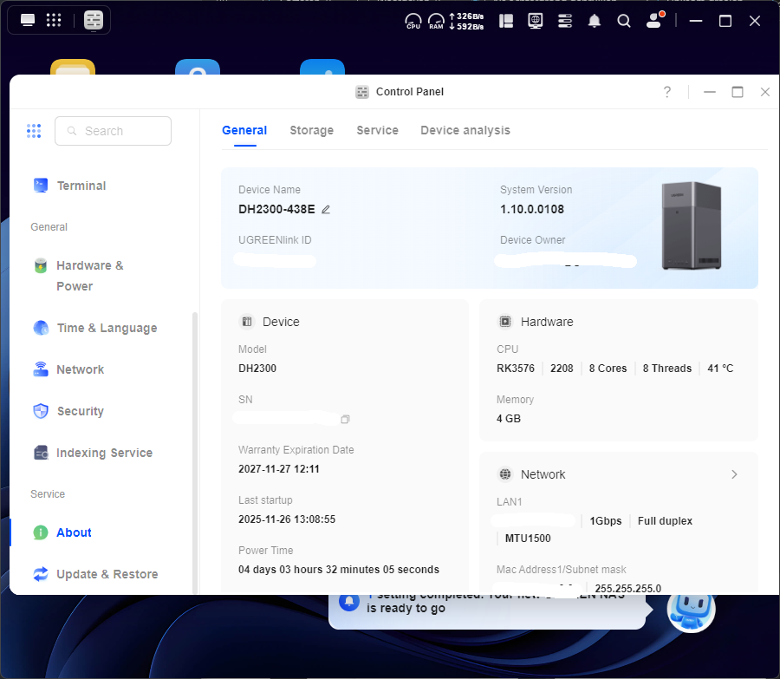
Task: Open the CPU usage gauge indicator
Action: 413,21
